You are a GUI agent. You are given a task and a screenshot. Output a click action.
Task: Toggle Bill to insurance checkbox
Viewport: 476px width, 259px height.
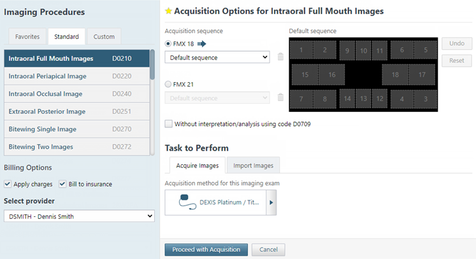62,185
